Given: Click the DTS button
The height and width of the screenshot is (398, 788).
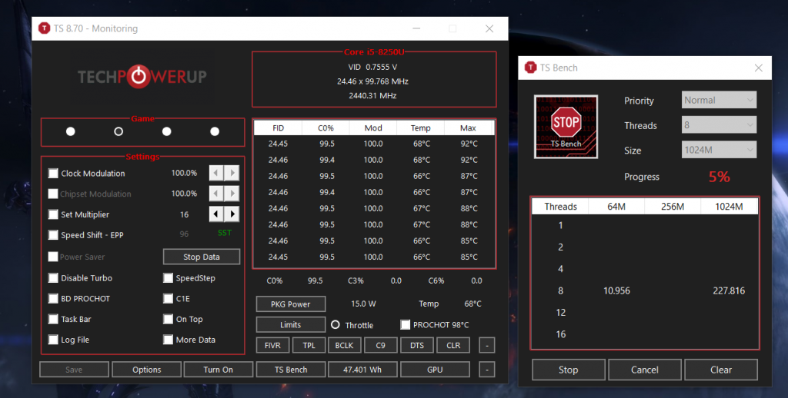Looking at the screenshot, I should tap(416, 345).
